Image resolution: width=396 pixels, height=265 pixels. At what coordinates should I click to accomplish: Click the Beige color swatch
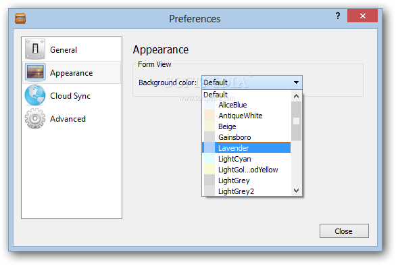(x=209, y=126)
